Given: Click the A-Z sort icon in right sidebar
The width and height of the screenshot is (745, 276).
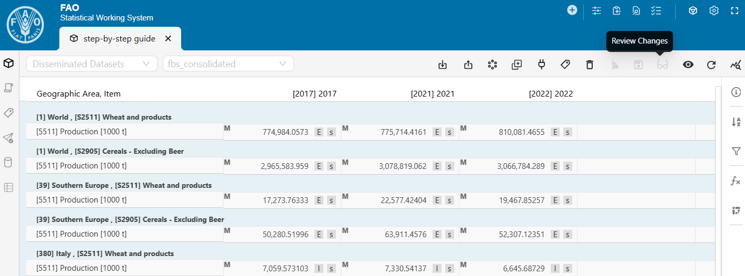Looking at the screenshot, I should tap(736, 122).
